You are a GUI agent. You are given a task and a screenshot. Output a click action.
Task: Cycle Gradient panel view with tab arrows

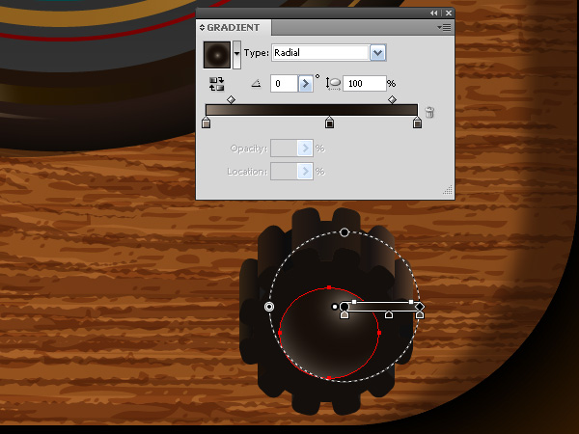[x=202, y=28]
